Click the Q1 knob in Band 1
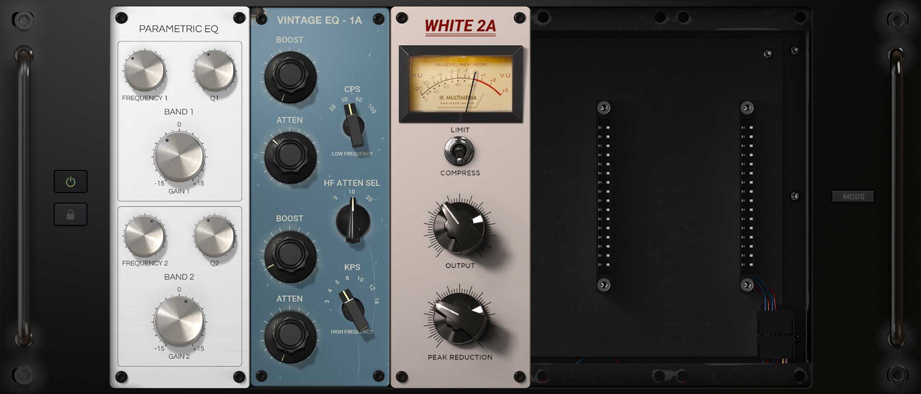Screen dimensions: 921x394 214,71
